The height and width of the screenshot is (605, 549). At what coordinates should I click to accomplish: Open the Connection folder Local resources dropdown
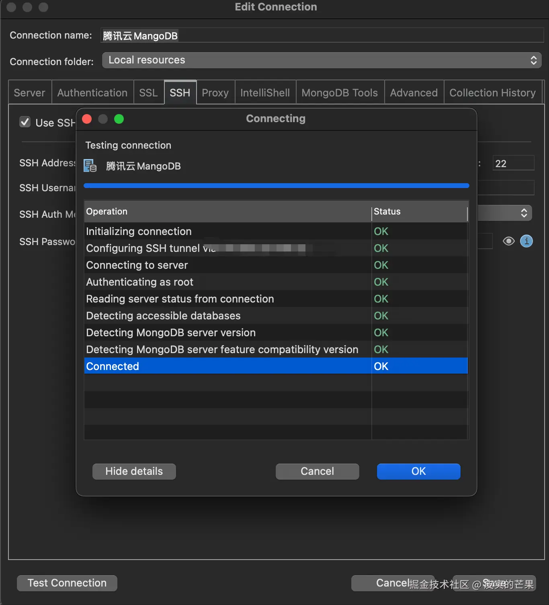[322, 60]
